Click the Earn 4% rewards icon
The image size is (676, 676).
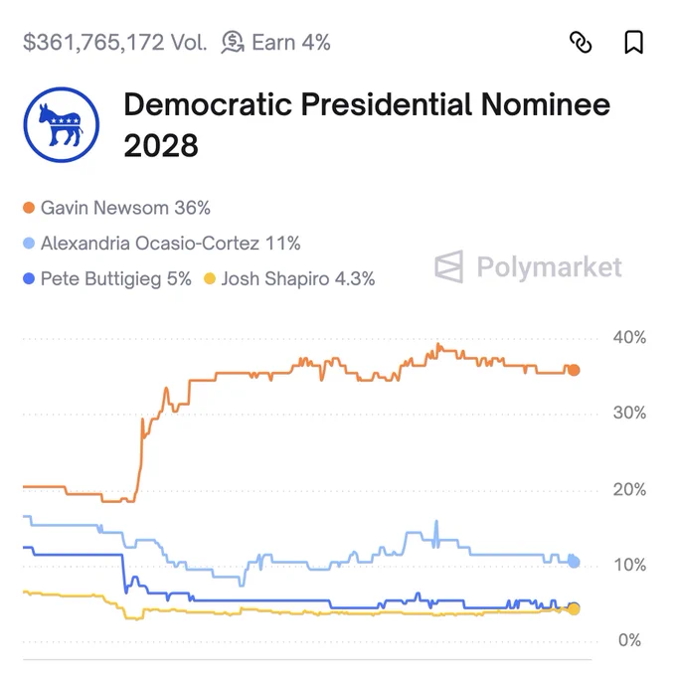[x=233, y=43]
